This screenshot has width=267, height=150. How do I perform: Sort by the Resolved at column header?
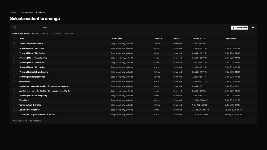point(231,39)
